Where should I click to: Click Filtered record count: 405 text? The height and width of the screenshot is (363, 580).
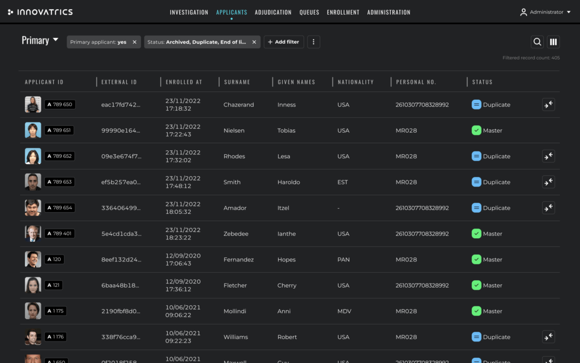pyautogui.click(x=531, y=58)
